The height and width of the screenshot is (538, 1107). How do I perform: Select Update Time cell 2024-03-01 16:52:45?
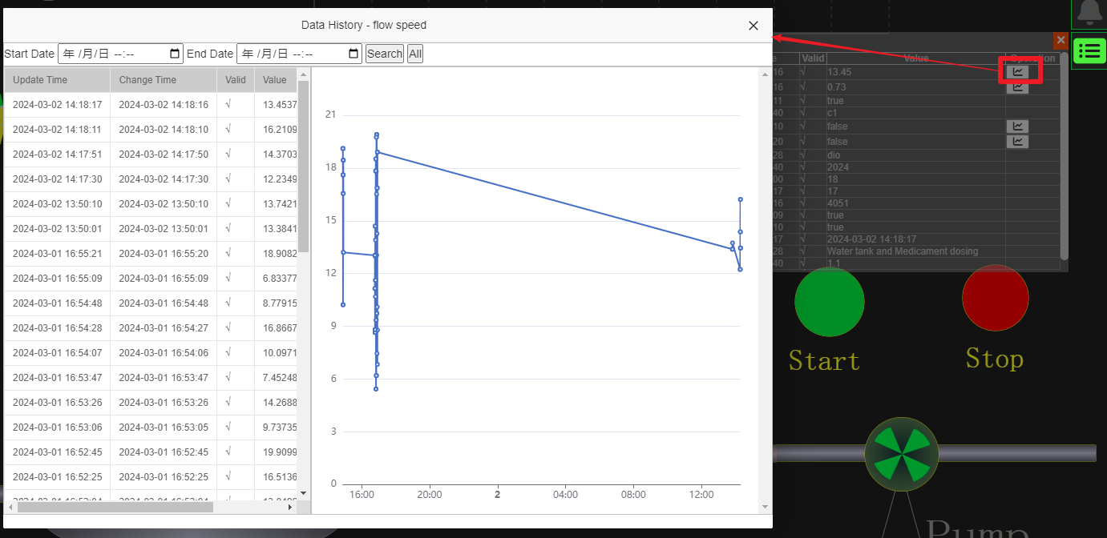coord(57,452)
